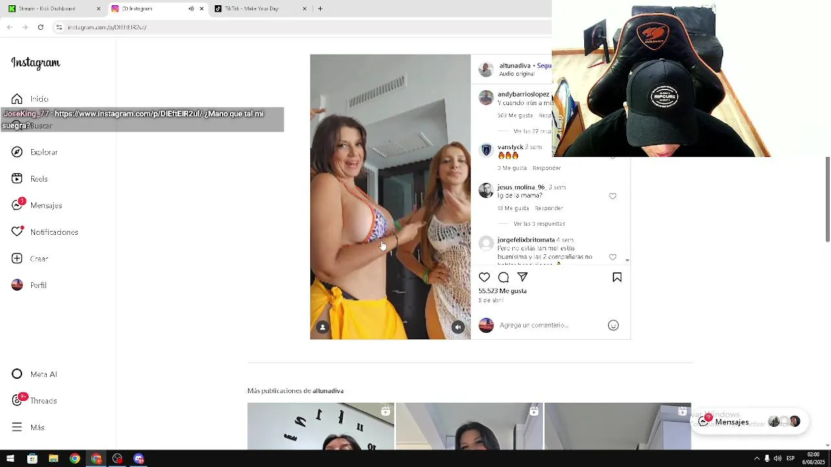
Task: Open the first reel thumbnail under Más publicaciones
Action: tap(321, 426)
